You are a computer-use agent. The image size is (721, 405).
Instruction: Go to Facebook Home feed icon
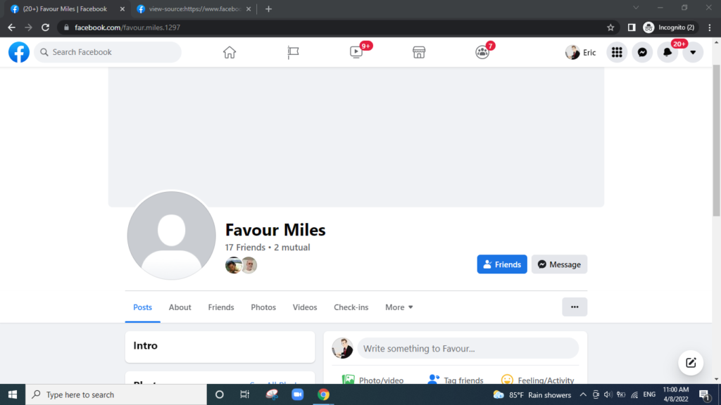230,52
